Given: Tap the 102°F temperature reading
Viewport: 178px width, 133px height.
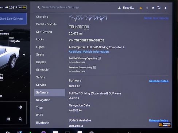Looking at the screenshot, I should pyautogui.click(x=13, y=8).
